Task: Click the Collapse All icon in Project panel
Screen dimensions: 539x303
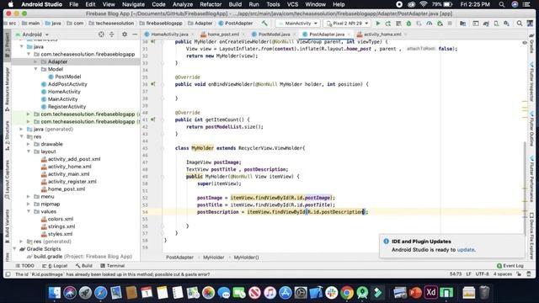Action: click(x=112, y=35)
